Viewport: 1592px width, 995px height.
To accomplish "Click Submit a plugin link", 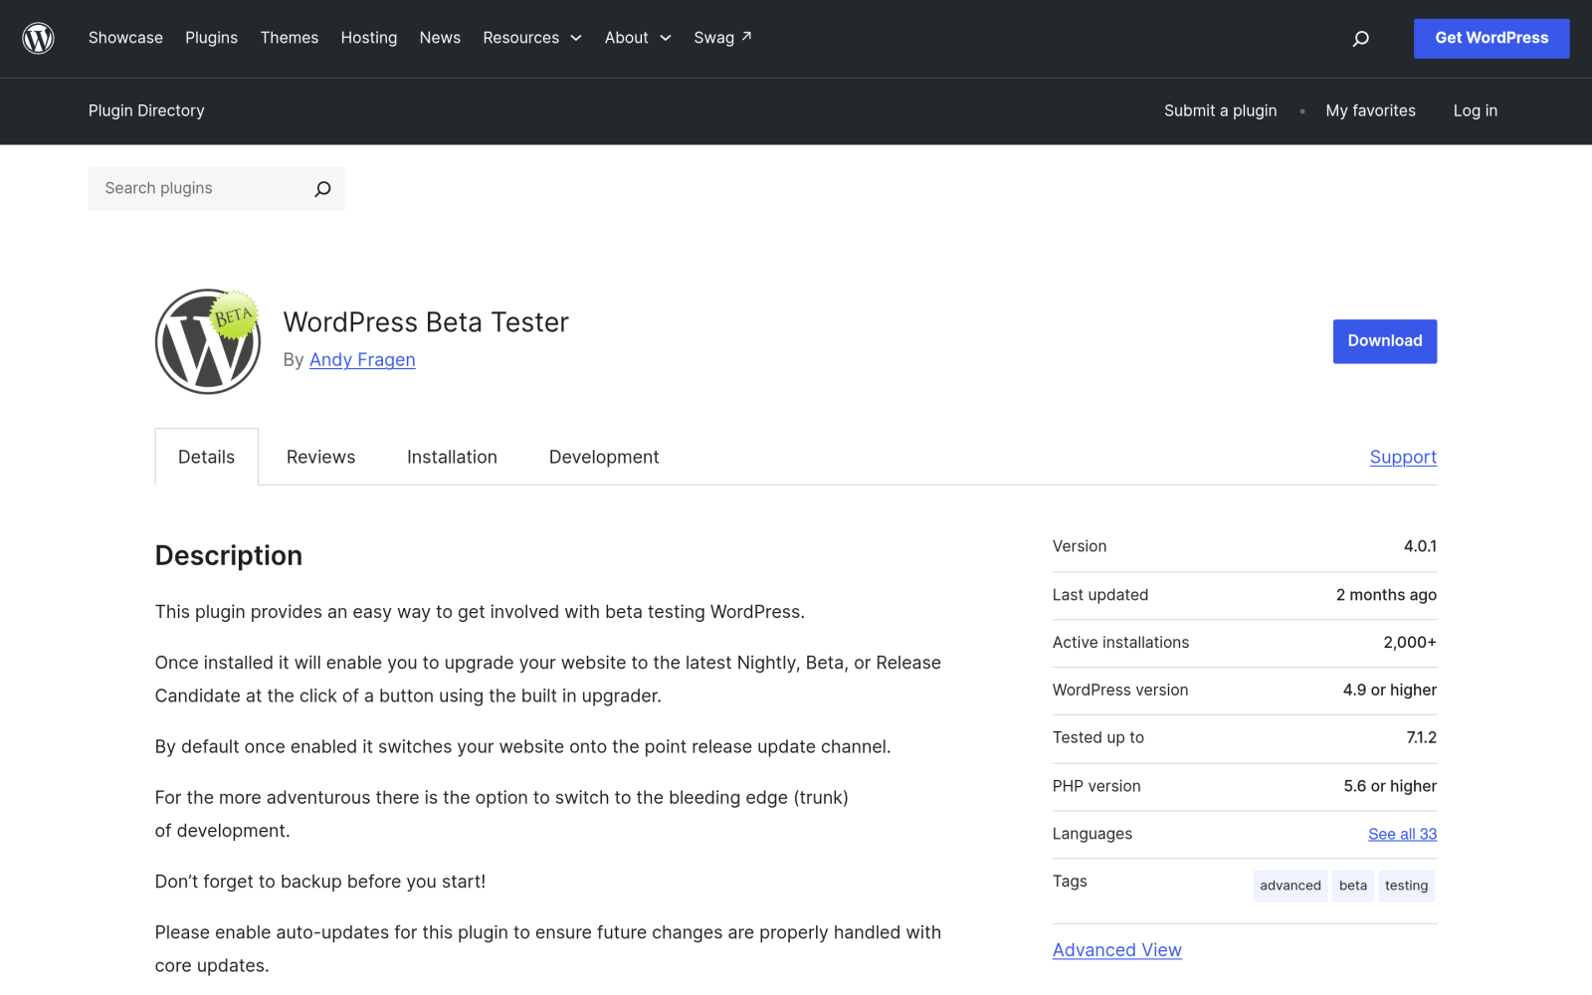I will click(x=1220, y=110).
